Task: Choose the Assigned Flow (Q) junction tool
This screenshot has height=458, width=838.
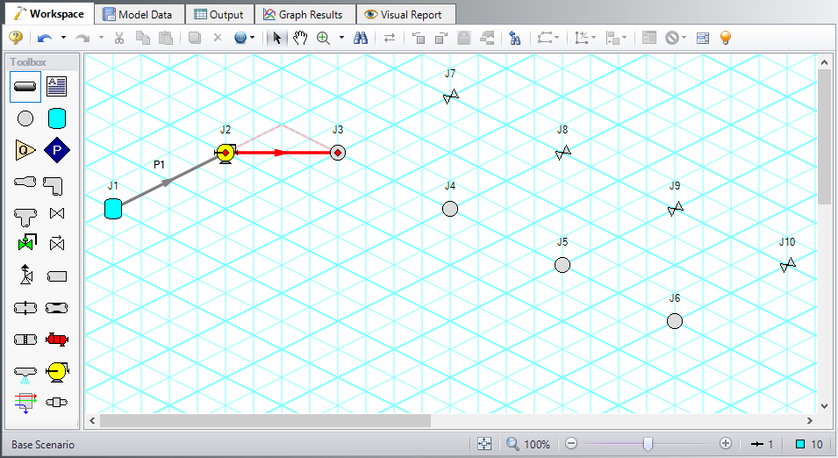Action: [x=25, y=150]
